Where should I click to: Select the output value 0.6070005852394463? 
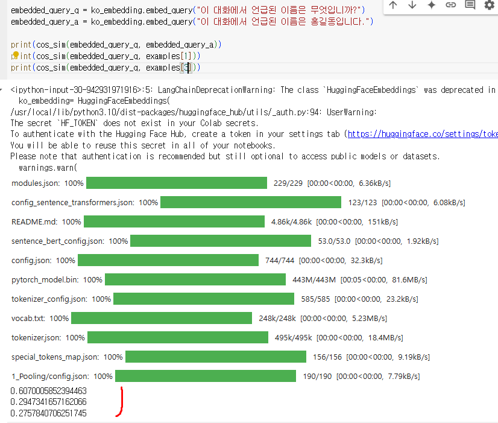point(48,391)
